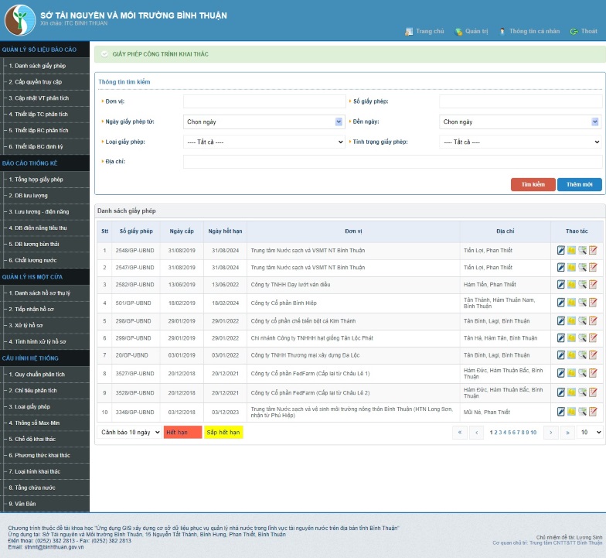The width and height of the screenshot is (606, 558).
Task: Expand the Tình trạng giấy phép dropdown
Action: 520,142
